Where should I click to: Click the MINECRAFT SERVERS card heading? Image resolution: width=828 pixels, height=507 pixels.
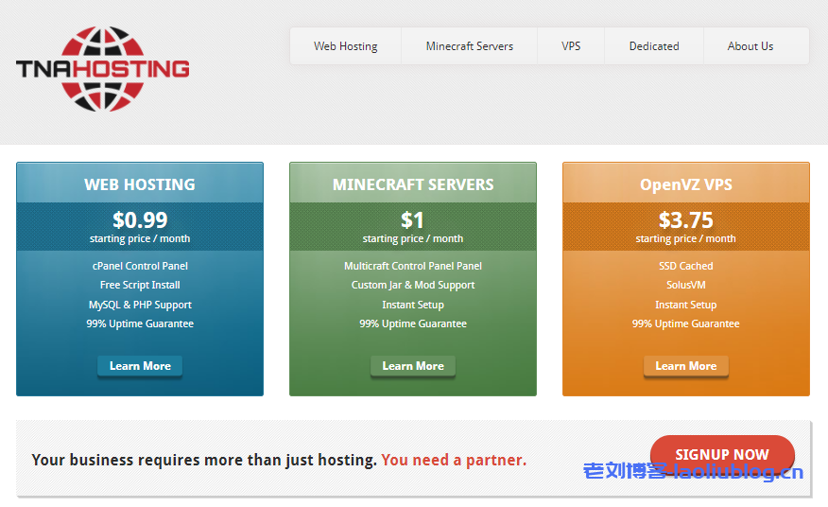[413, 184]
